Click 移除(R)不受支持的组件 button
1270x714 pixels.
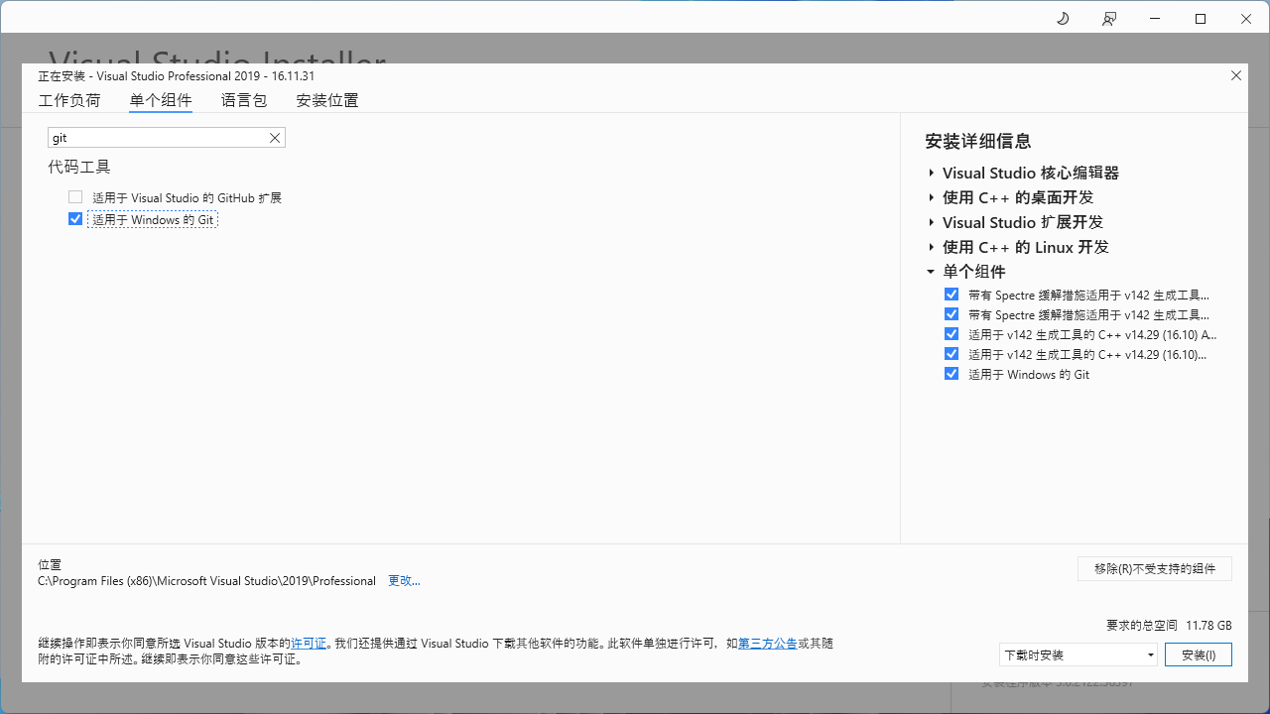[x=1155, y=568]
